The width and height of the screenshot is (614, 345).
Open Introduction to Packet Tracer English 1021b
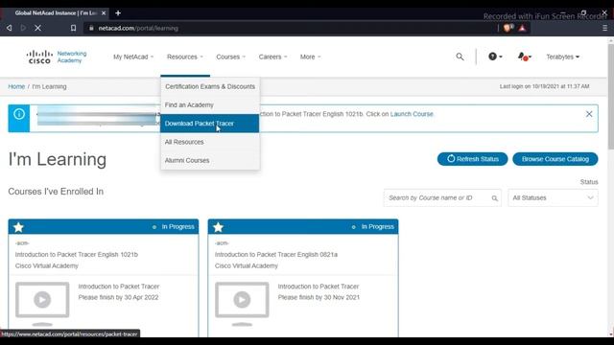pyautogui.click(x=77, y=254)
